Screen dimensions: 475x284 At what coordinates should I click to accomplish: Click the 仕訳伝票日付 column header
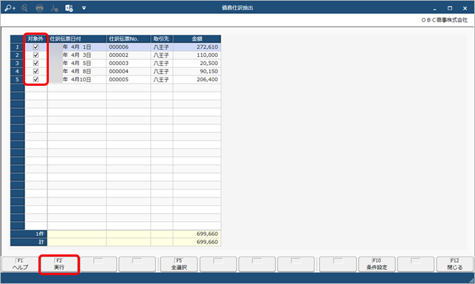tap(77, 38)
